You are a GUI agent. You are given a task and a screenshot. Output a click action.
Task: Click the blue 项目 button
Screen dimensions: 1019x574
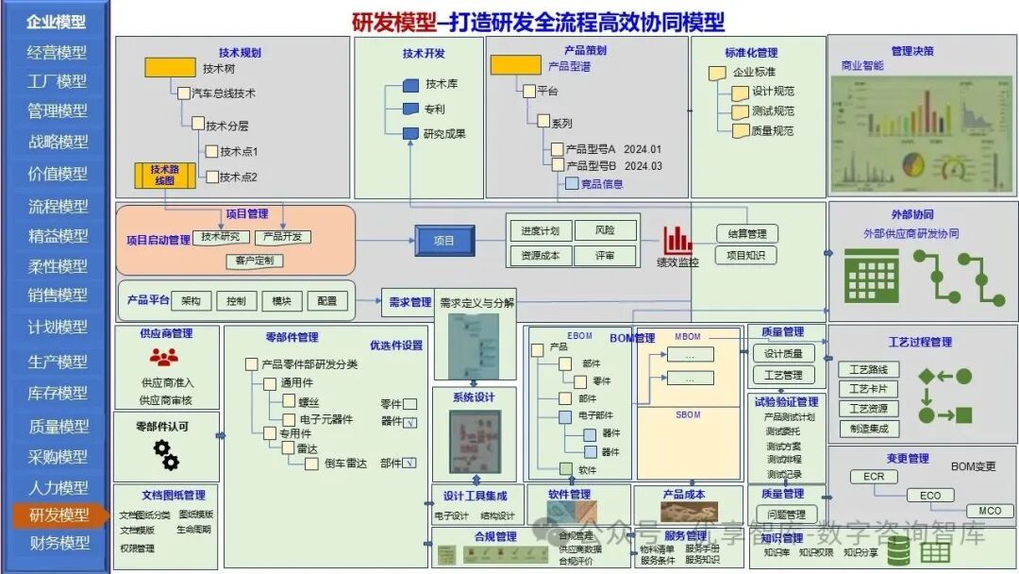tap(445, 241)
